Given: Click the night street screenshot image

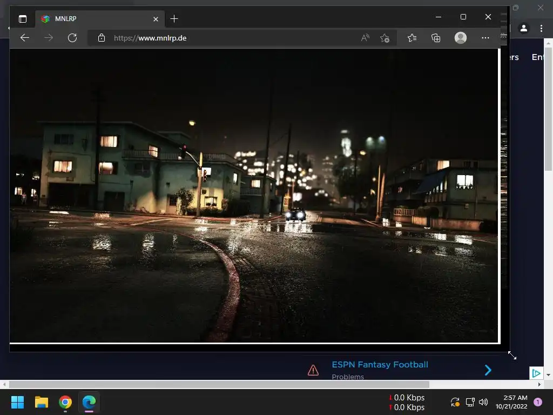Looking at the screenshot, I should (254, 195).
